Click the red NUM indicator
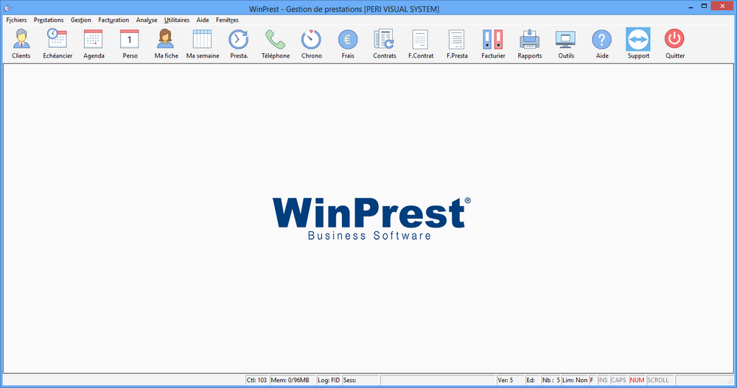Image resolution: width=737 pixels, height=388 pixels. tap(637, 380)
